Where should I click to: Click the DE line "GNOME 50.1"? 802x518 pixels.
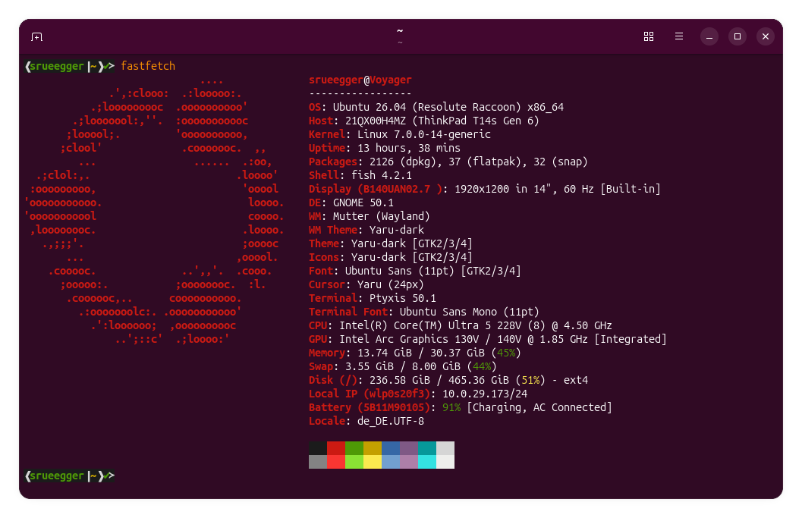[x=363, y=203]
